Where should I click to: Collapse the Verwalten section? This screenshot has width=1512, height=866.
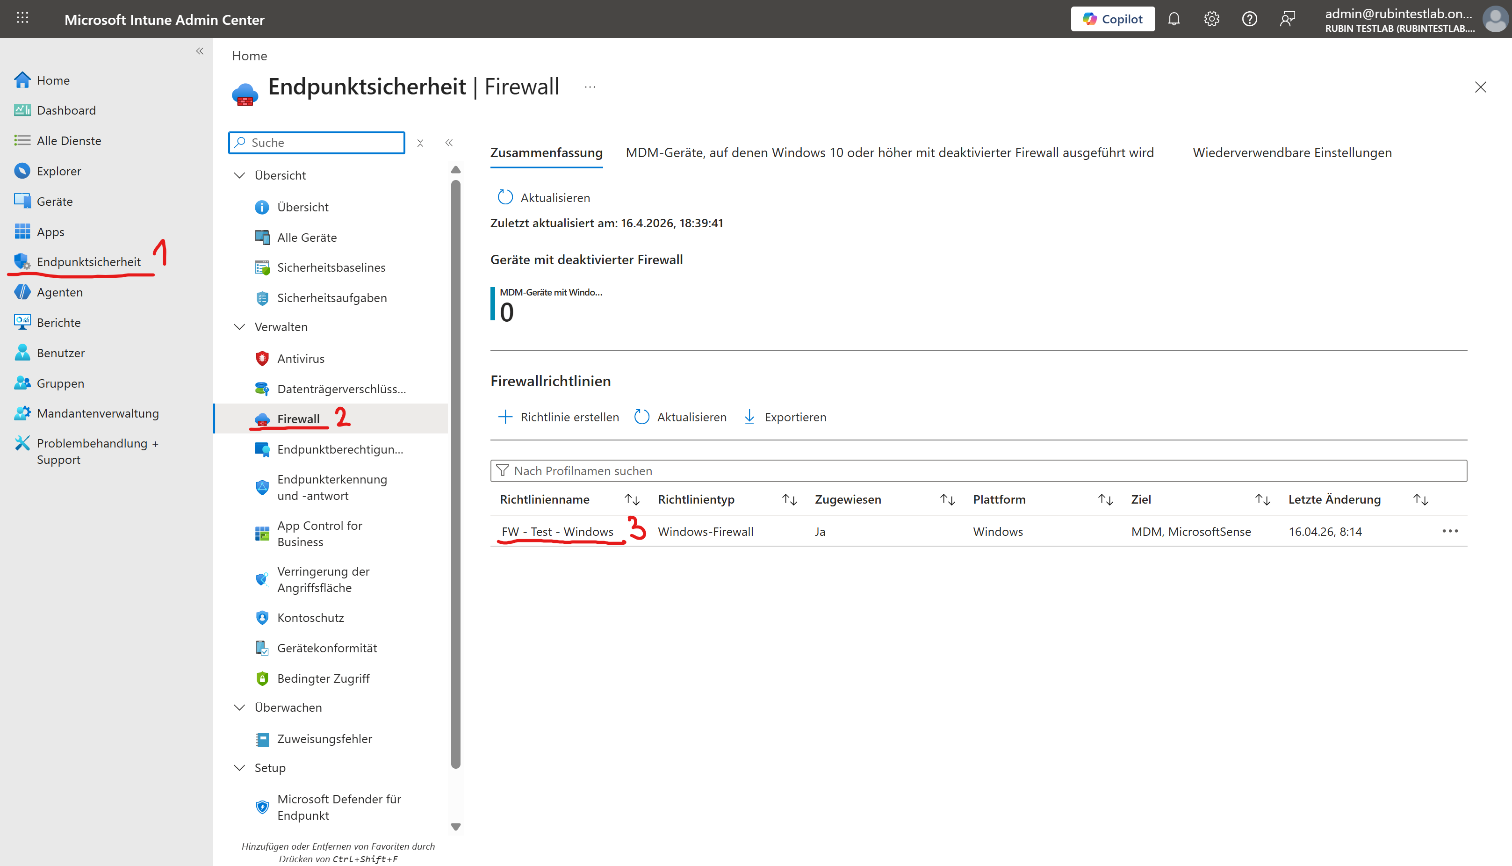(240, 327)
